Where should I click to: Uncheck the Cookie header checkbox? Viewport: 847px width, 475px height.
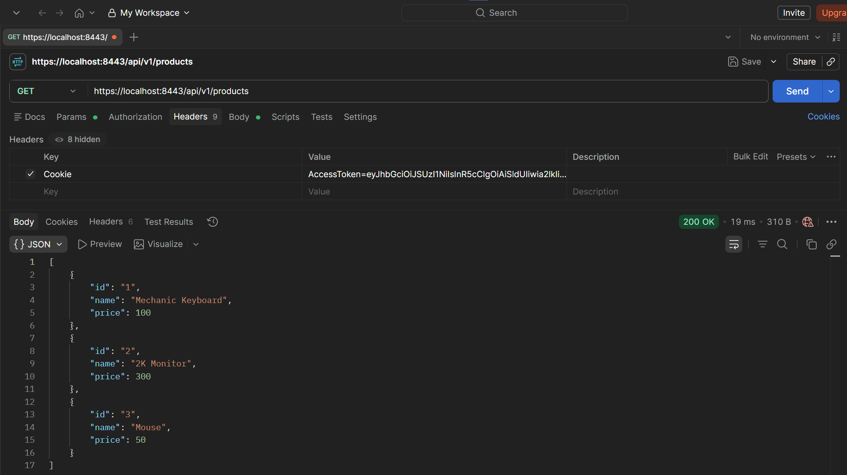[30, 174]
